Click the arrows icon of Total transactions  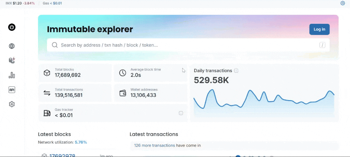point(47,93)
